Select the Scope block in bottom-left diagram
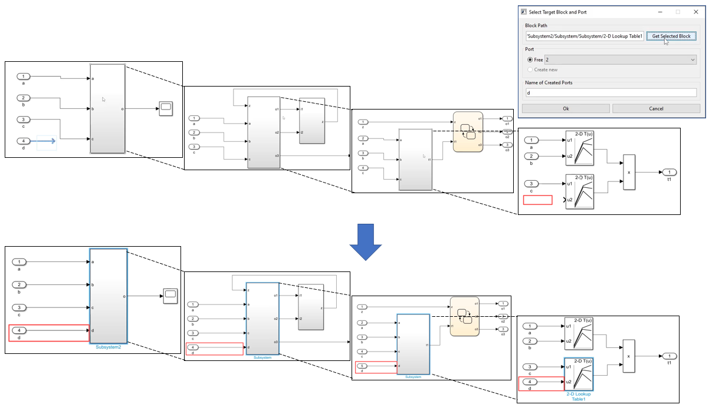Image resolution: width=709 pixels, height=411 pixels. (170, 296)
